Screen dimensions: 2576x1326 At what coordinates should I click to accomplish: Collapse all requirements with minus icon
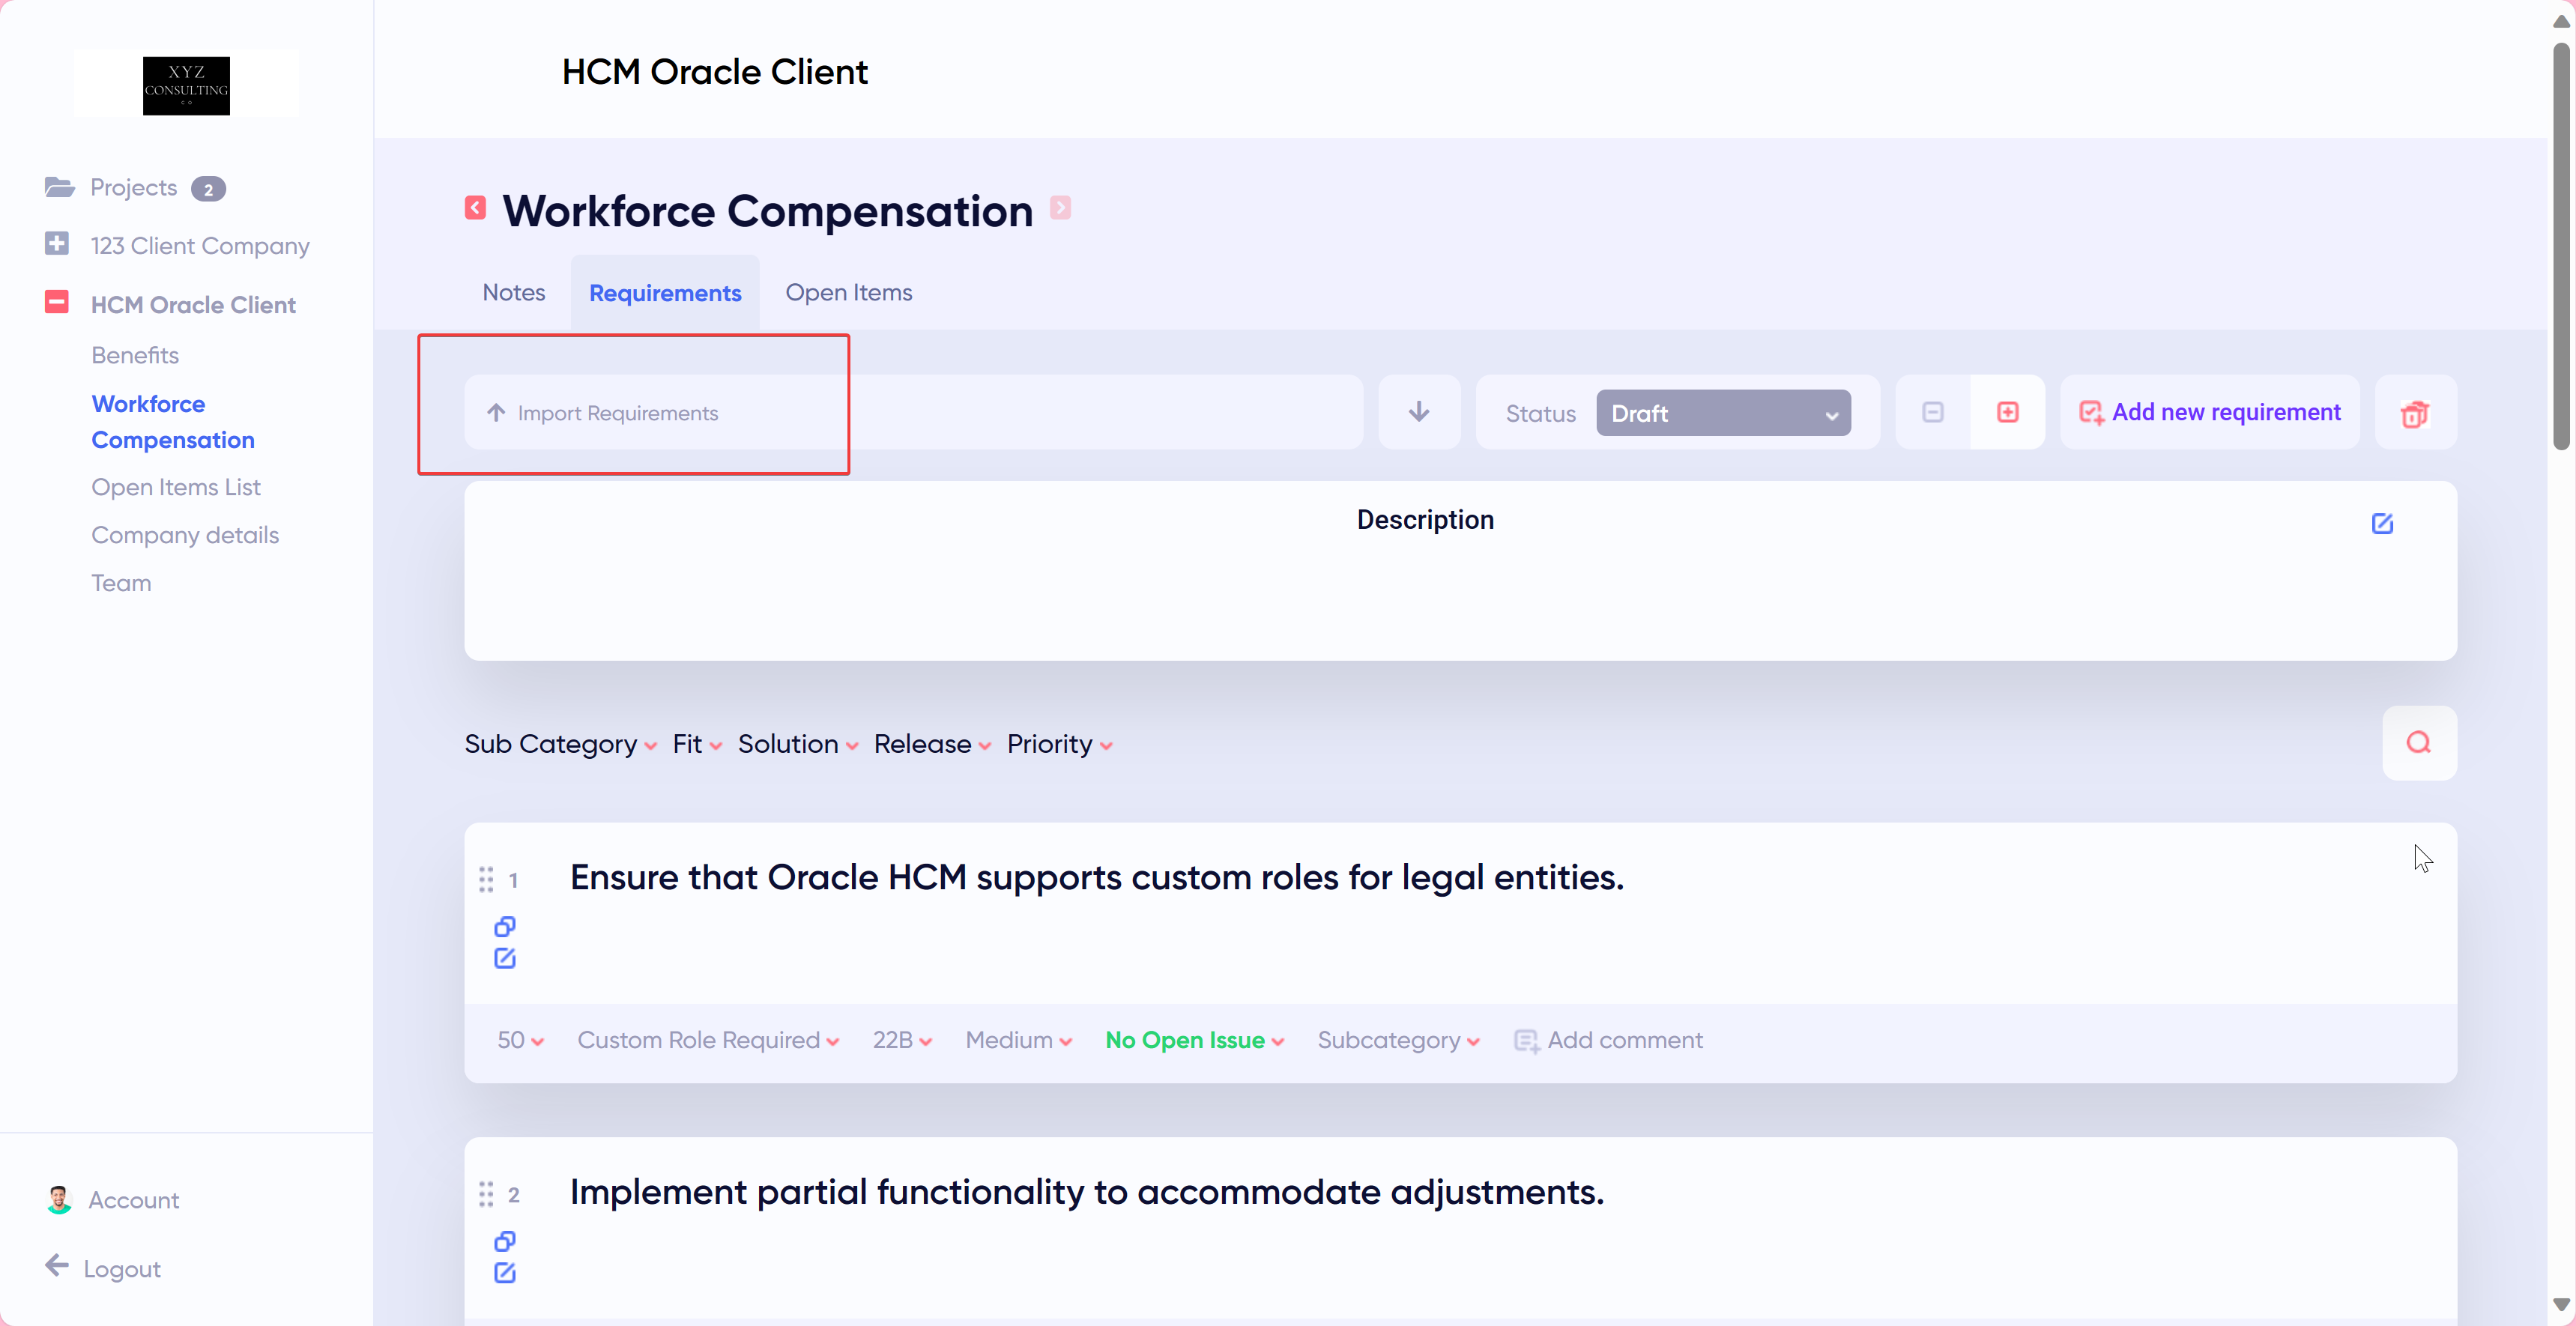(1932, 412)
